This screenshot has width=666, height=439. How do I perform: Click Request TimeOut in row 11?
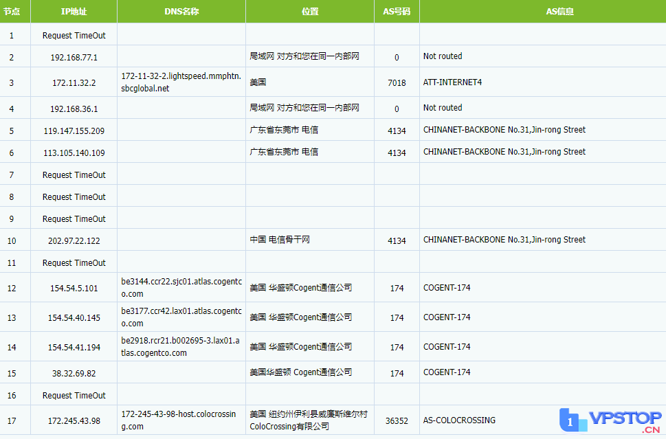pyautogui.click(x=74, y=263)
